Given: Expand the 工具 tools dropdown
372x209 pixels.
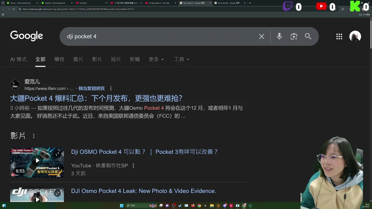Looking at the screenshot, I should [182, 59].
